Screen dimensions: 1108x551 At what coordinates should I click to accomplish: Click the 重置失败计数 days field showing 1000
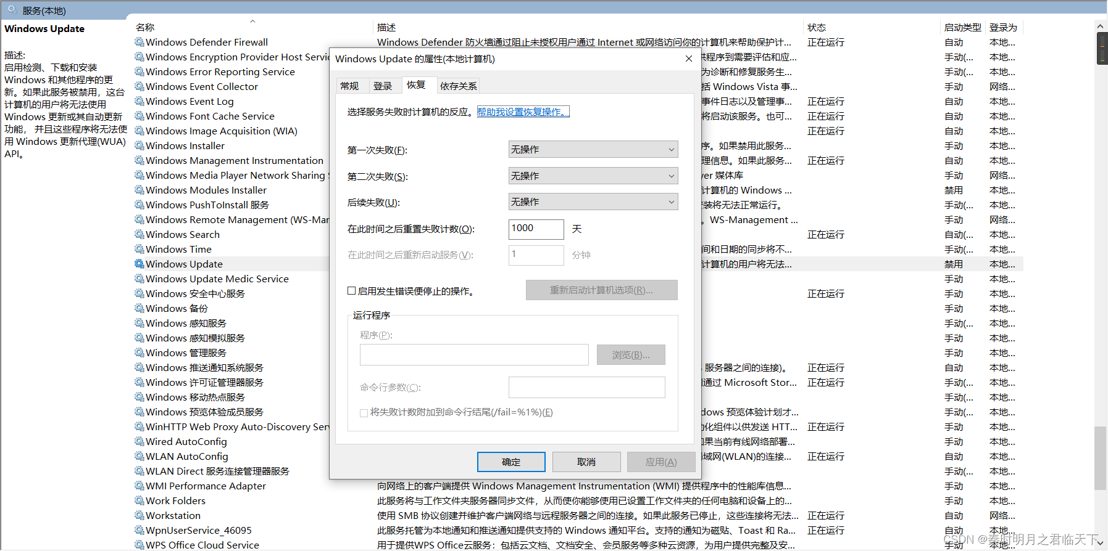[x=536, y=229]
